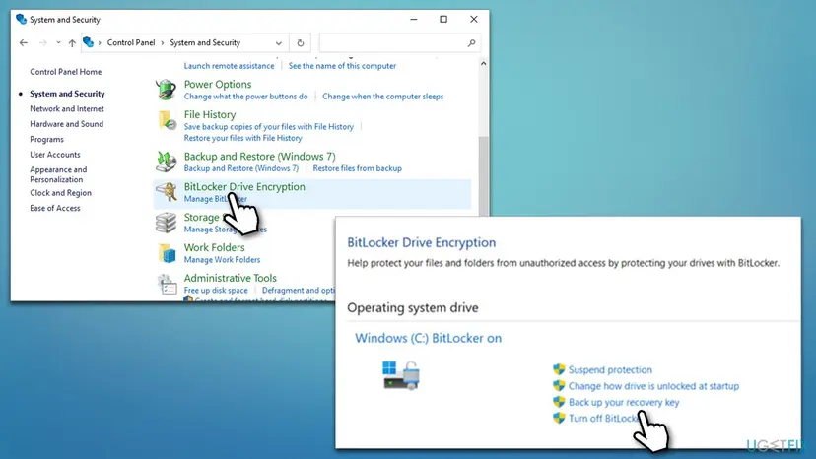The image size is (816, 459).
Task: Select Appearance and Personalization category
Action: 58,174
